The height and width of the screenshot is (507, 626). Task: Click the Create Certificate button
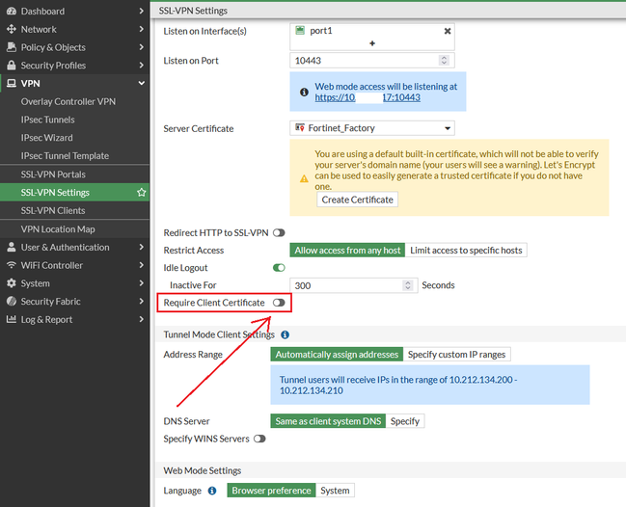point(357,200)
